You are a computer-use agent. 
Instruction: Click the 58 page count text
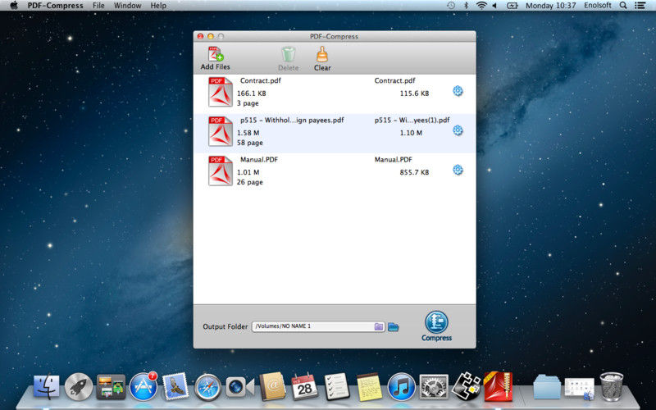(250, 143)
